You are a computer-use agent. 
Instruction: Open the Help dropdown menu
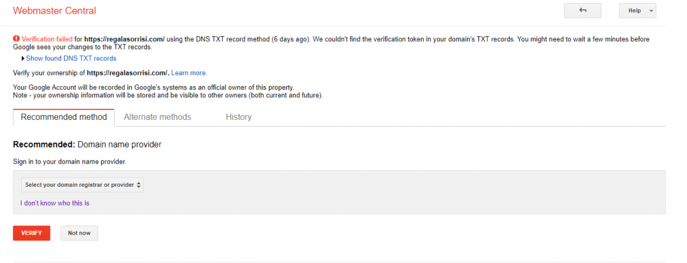[638, 11]
